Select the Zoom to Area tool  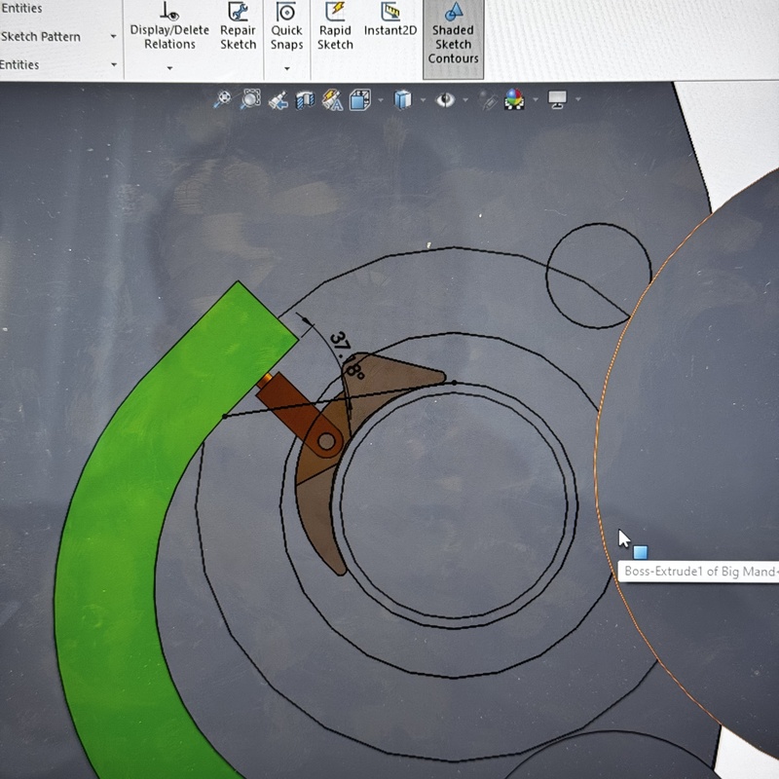click(x=250, y=99)
